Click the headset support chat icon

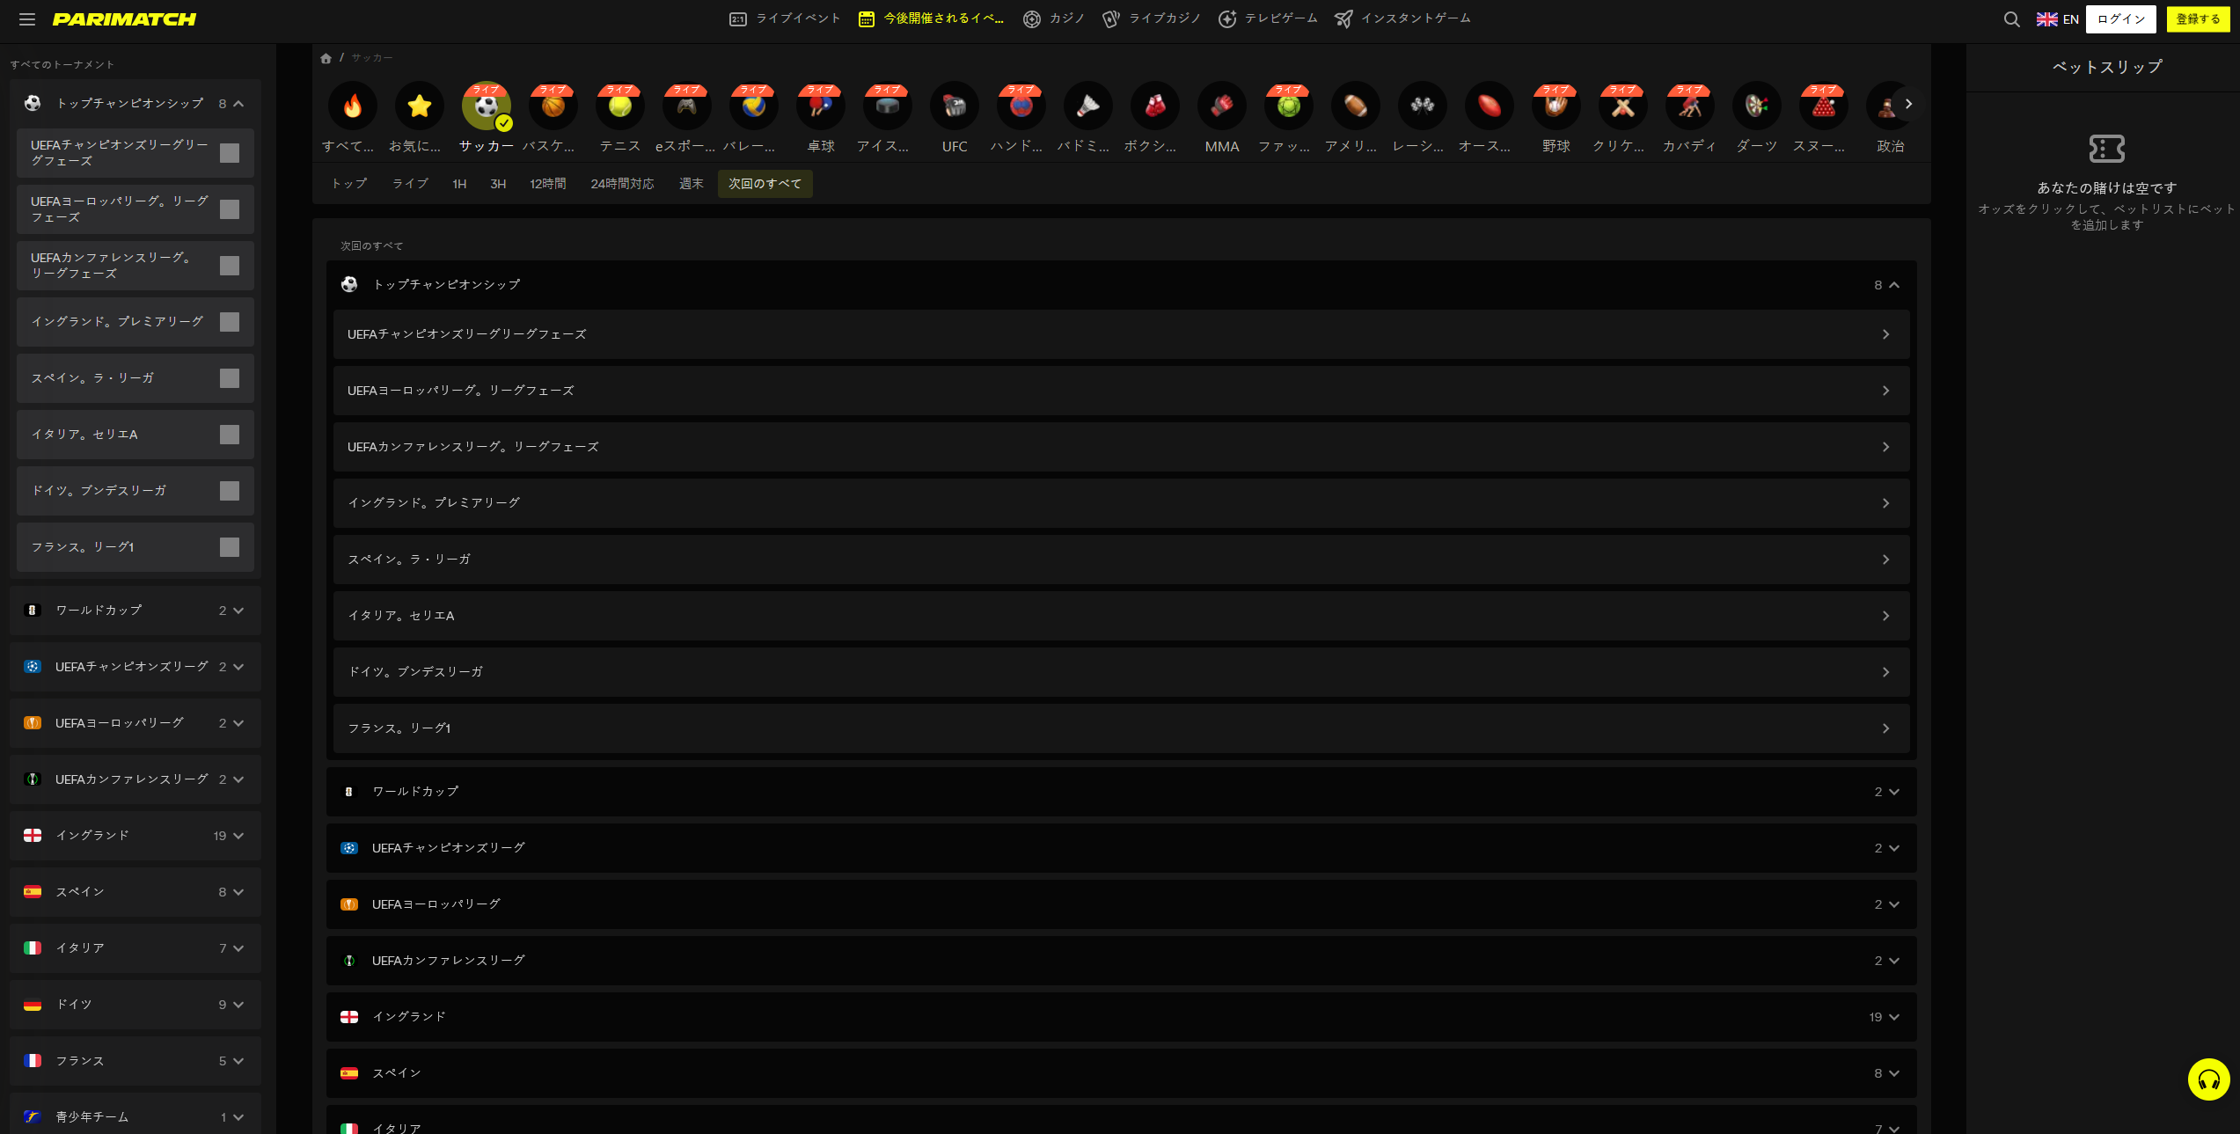[2208, 1079]
